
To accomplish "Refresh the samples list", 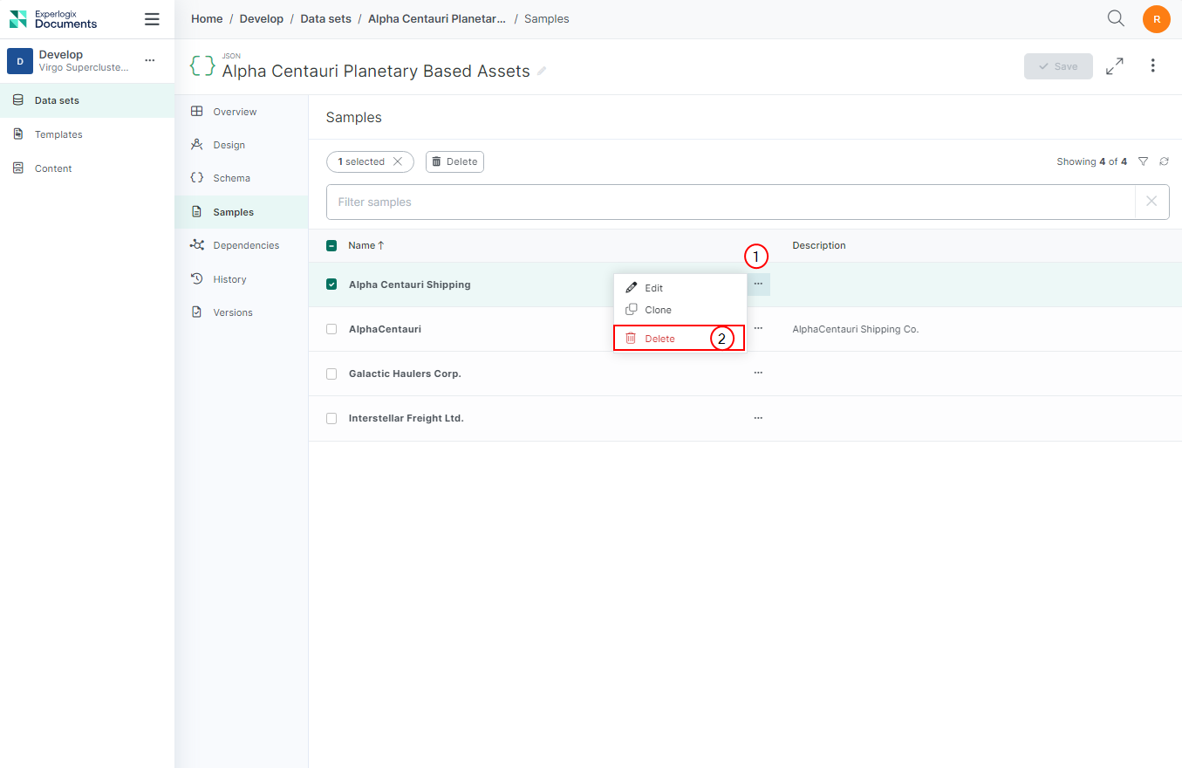I will (x=1164, y=161).
